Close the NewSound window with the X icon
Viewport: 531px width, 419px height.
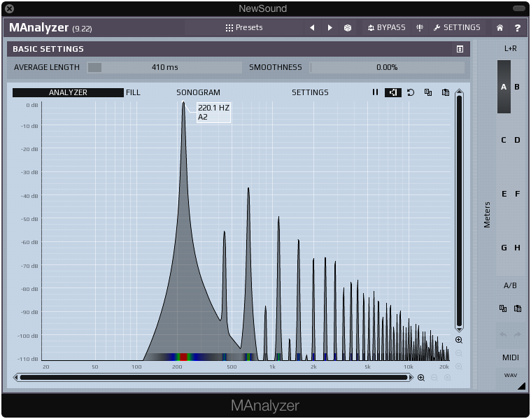pos(10,9)
